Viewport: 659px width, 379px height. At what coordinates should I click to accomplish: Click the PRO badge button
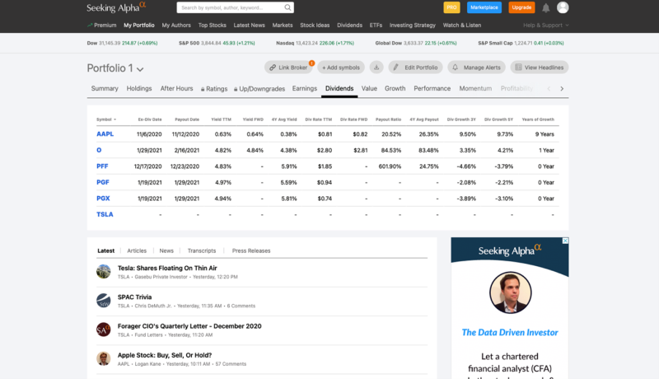click(x=451, y=7)
